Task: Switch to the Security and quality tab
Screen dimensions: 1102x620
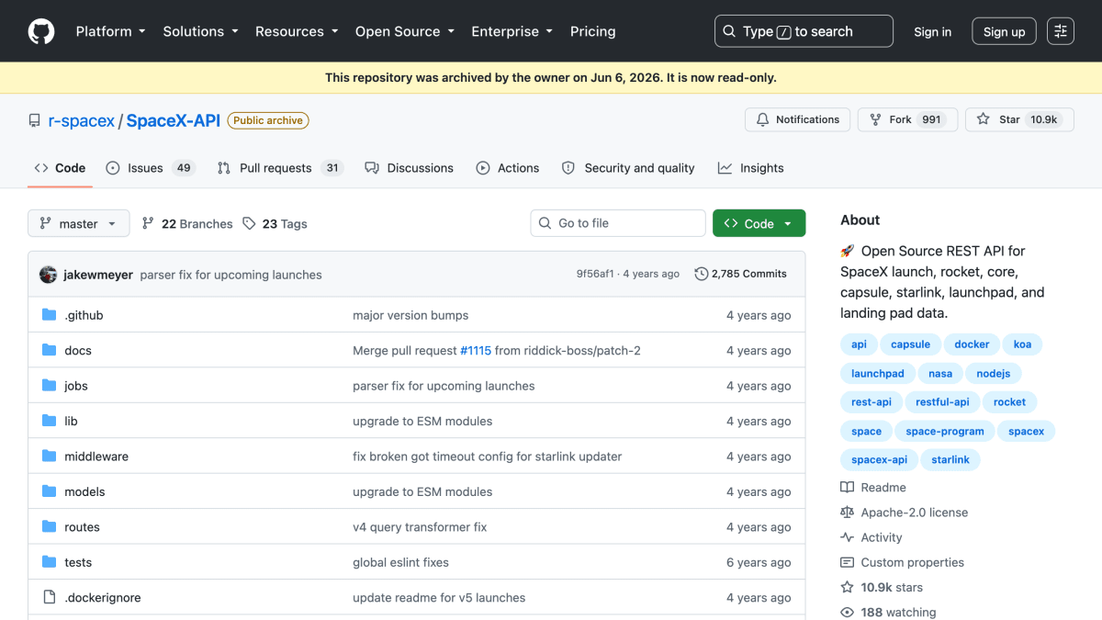Action: pos(628,168)
